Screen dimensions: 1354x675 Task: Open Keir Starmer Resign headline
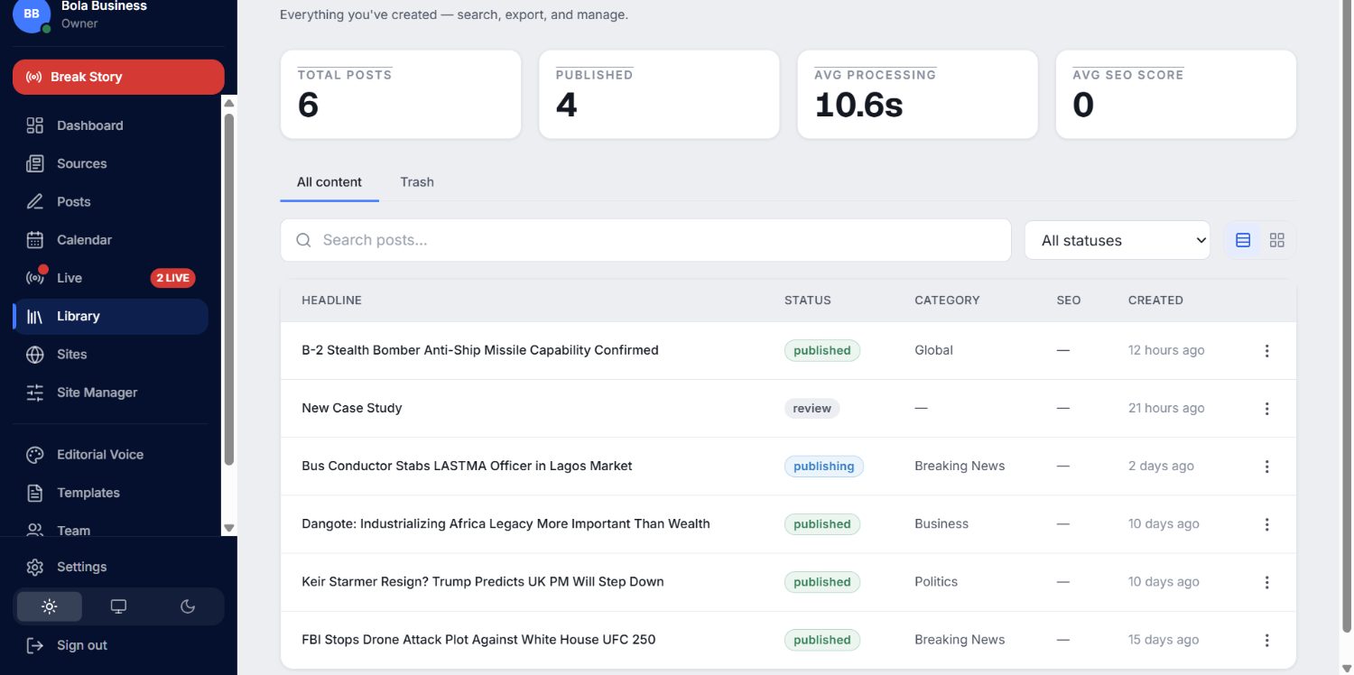[483, 582]
